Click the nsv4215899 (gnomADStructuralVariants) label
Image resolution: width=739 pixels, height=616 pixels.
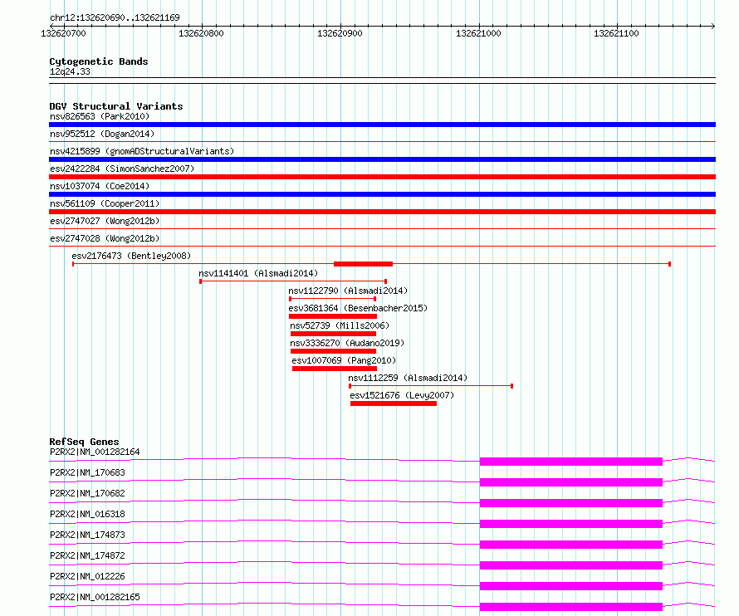142,151
